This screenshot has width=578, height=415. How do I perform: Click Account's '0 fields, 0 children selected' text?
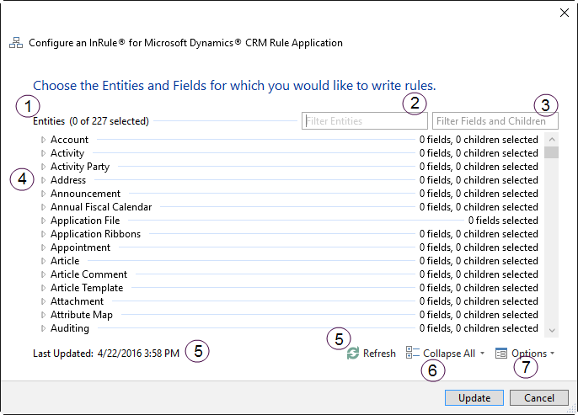pos(479,140)
